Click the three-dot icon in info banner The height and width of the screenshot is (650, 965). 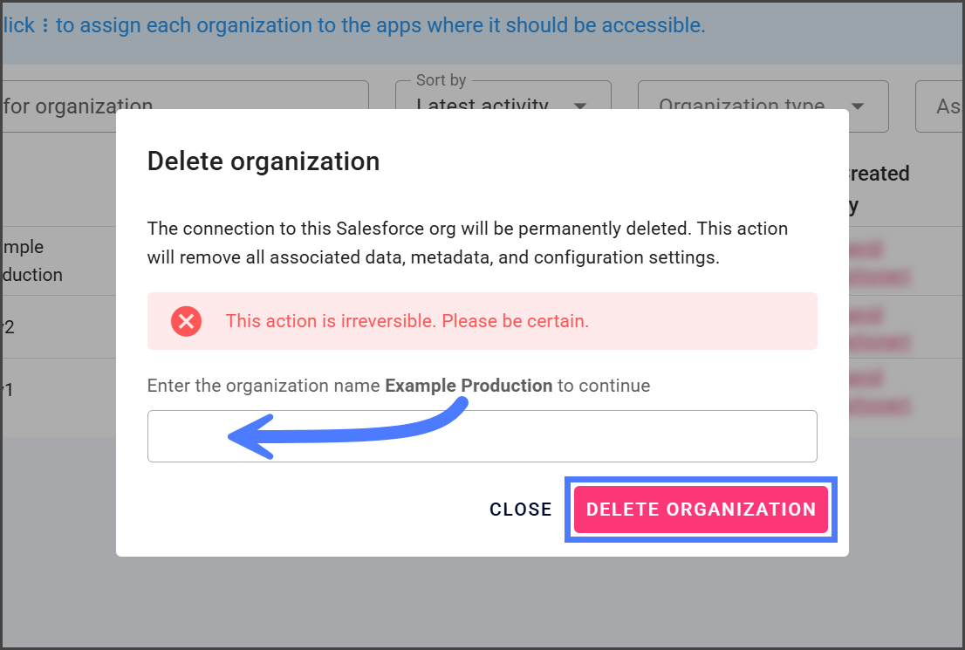pyautogui.click(x=45, y=26)
